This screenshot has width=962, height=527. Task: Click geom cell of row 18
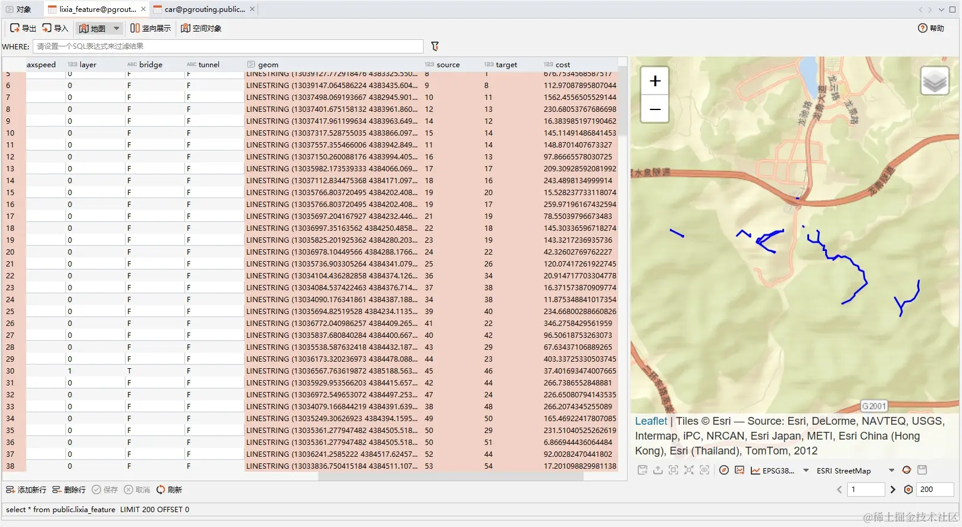point(333,228)
